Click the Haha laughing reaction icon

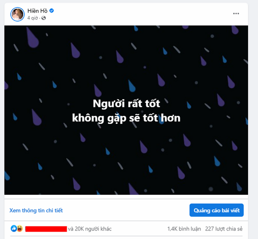pyautogui.click(x=20, y=229)
